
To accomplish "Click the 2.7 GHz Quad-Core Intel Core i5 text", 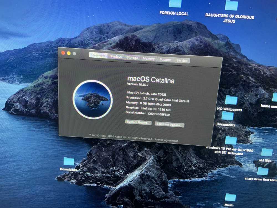I will tap(166, 100).
